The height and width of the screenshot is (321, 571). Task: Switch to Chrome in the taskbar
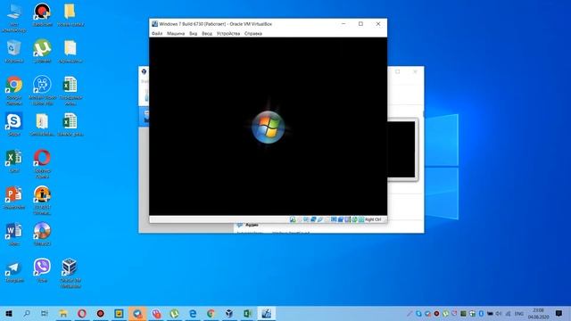(x=211, y=313)
